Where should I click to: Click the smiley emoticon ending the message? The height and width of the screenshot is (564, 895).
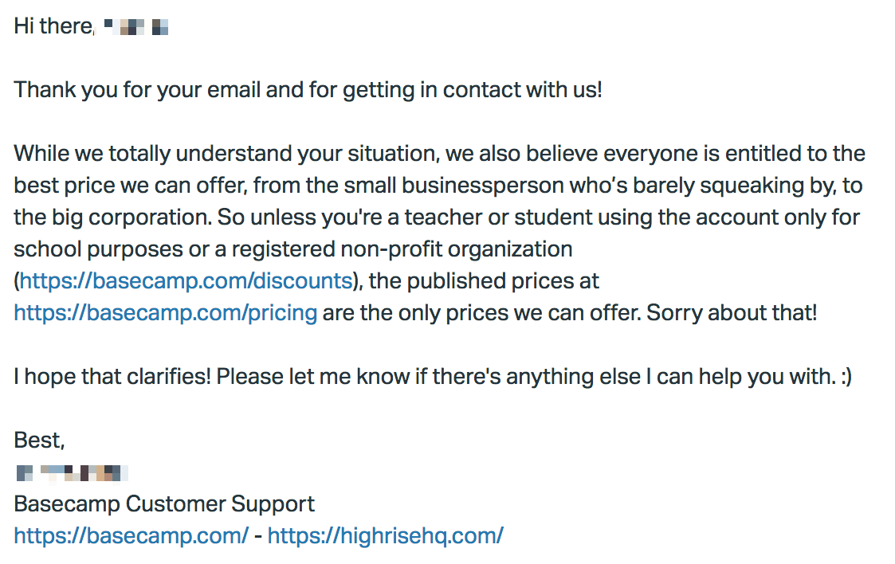click(846, 377)
